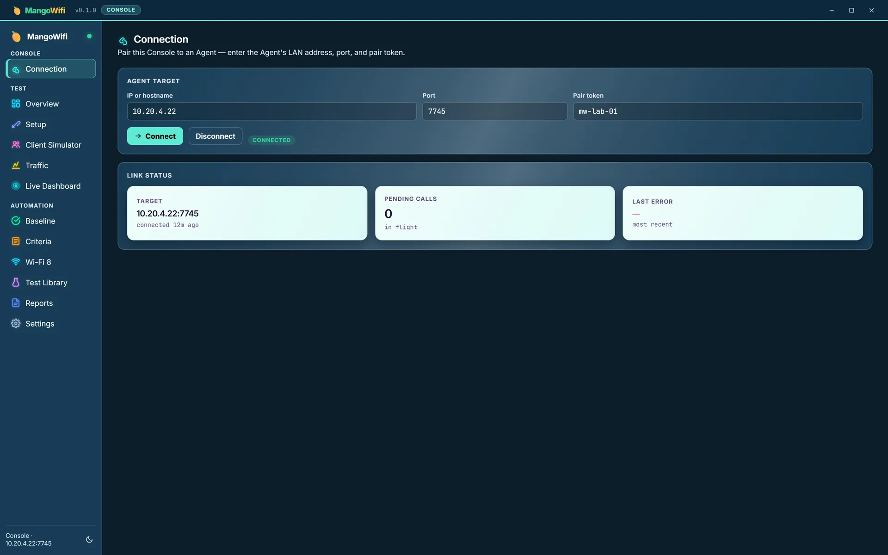
Task: Click the CONNECTED status badge
Action: 271,140
